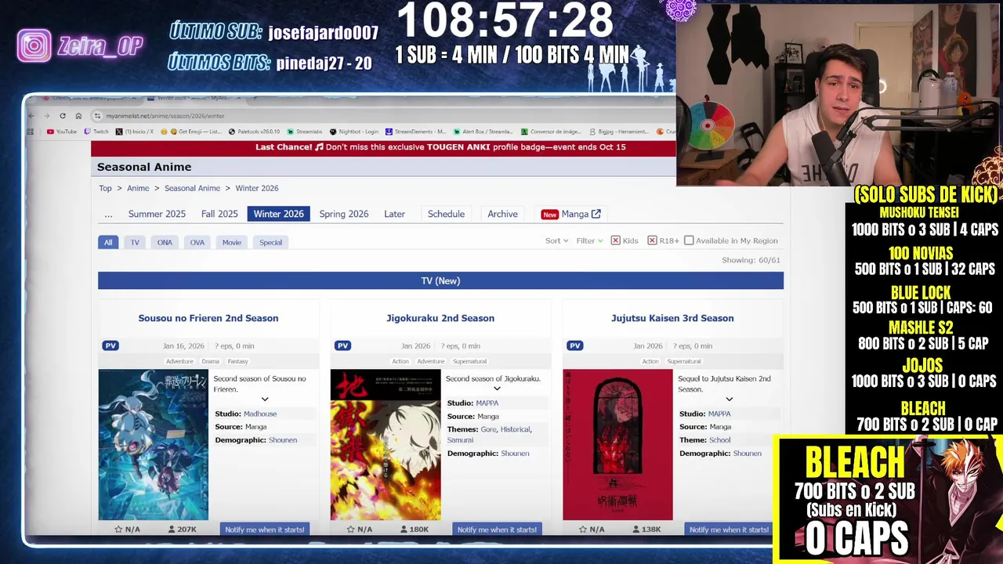The image size is (1003, 564).
Task: Click Notify me button for Frieren
Action: coord(265,530)
